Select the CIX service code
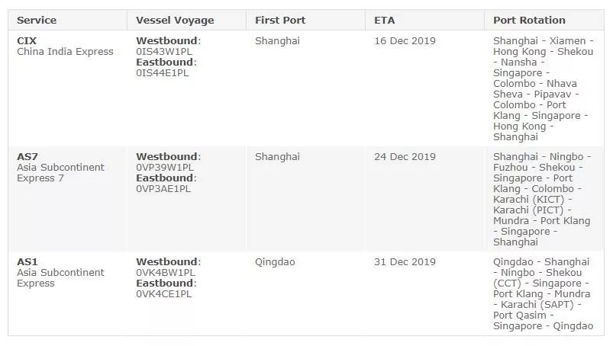 tap(27, 40)
